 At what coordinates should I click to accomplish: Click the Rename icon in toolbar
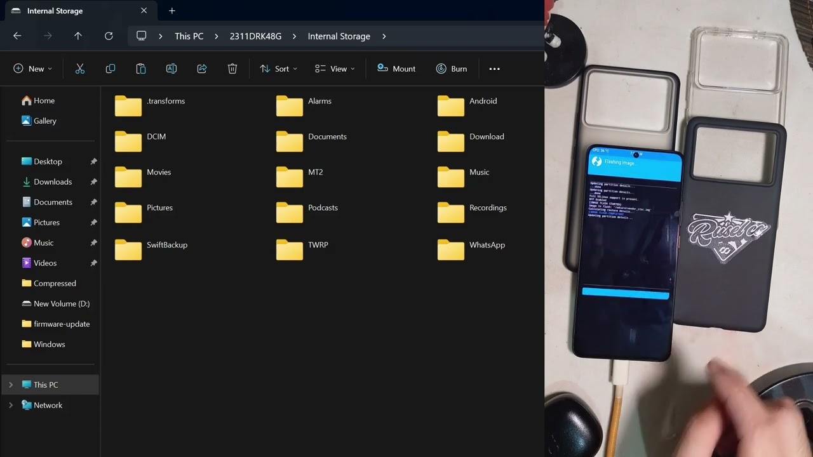pyautogui.click(x=171, y=69)
